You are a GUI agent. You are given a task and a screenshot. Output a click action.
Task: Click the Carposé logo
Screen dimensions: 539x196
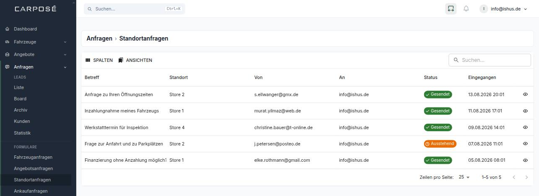pos(35,9)
